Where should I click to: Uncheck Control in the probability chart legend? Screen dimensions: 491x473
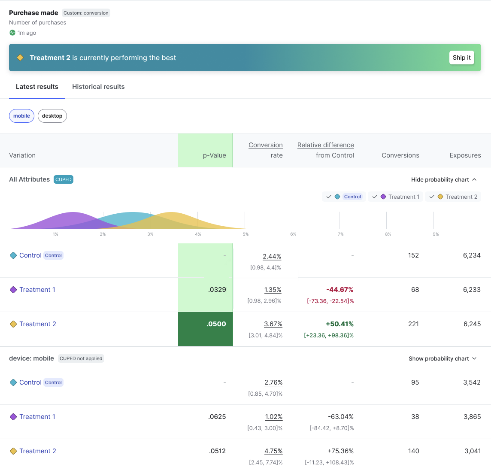pos(329,196)
